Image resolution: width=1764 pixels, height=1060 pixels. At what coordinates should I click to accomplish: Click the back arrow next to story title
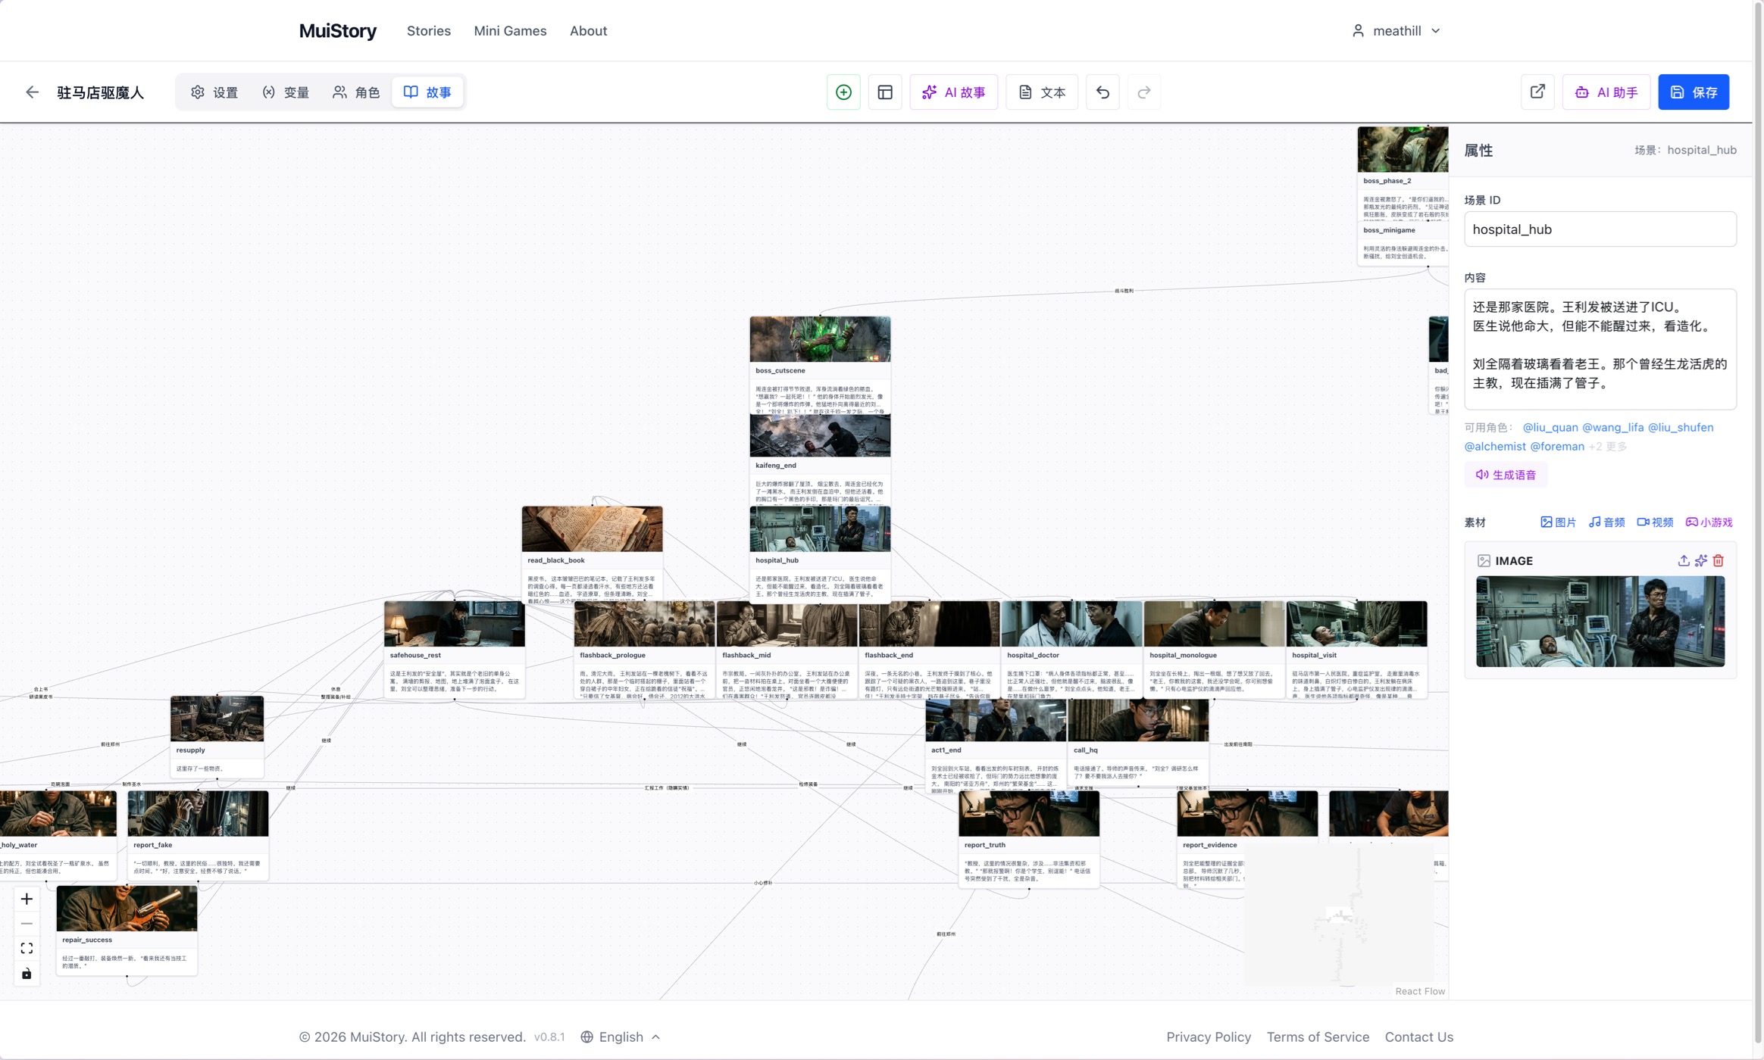coord(32,92)
